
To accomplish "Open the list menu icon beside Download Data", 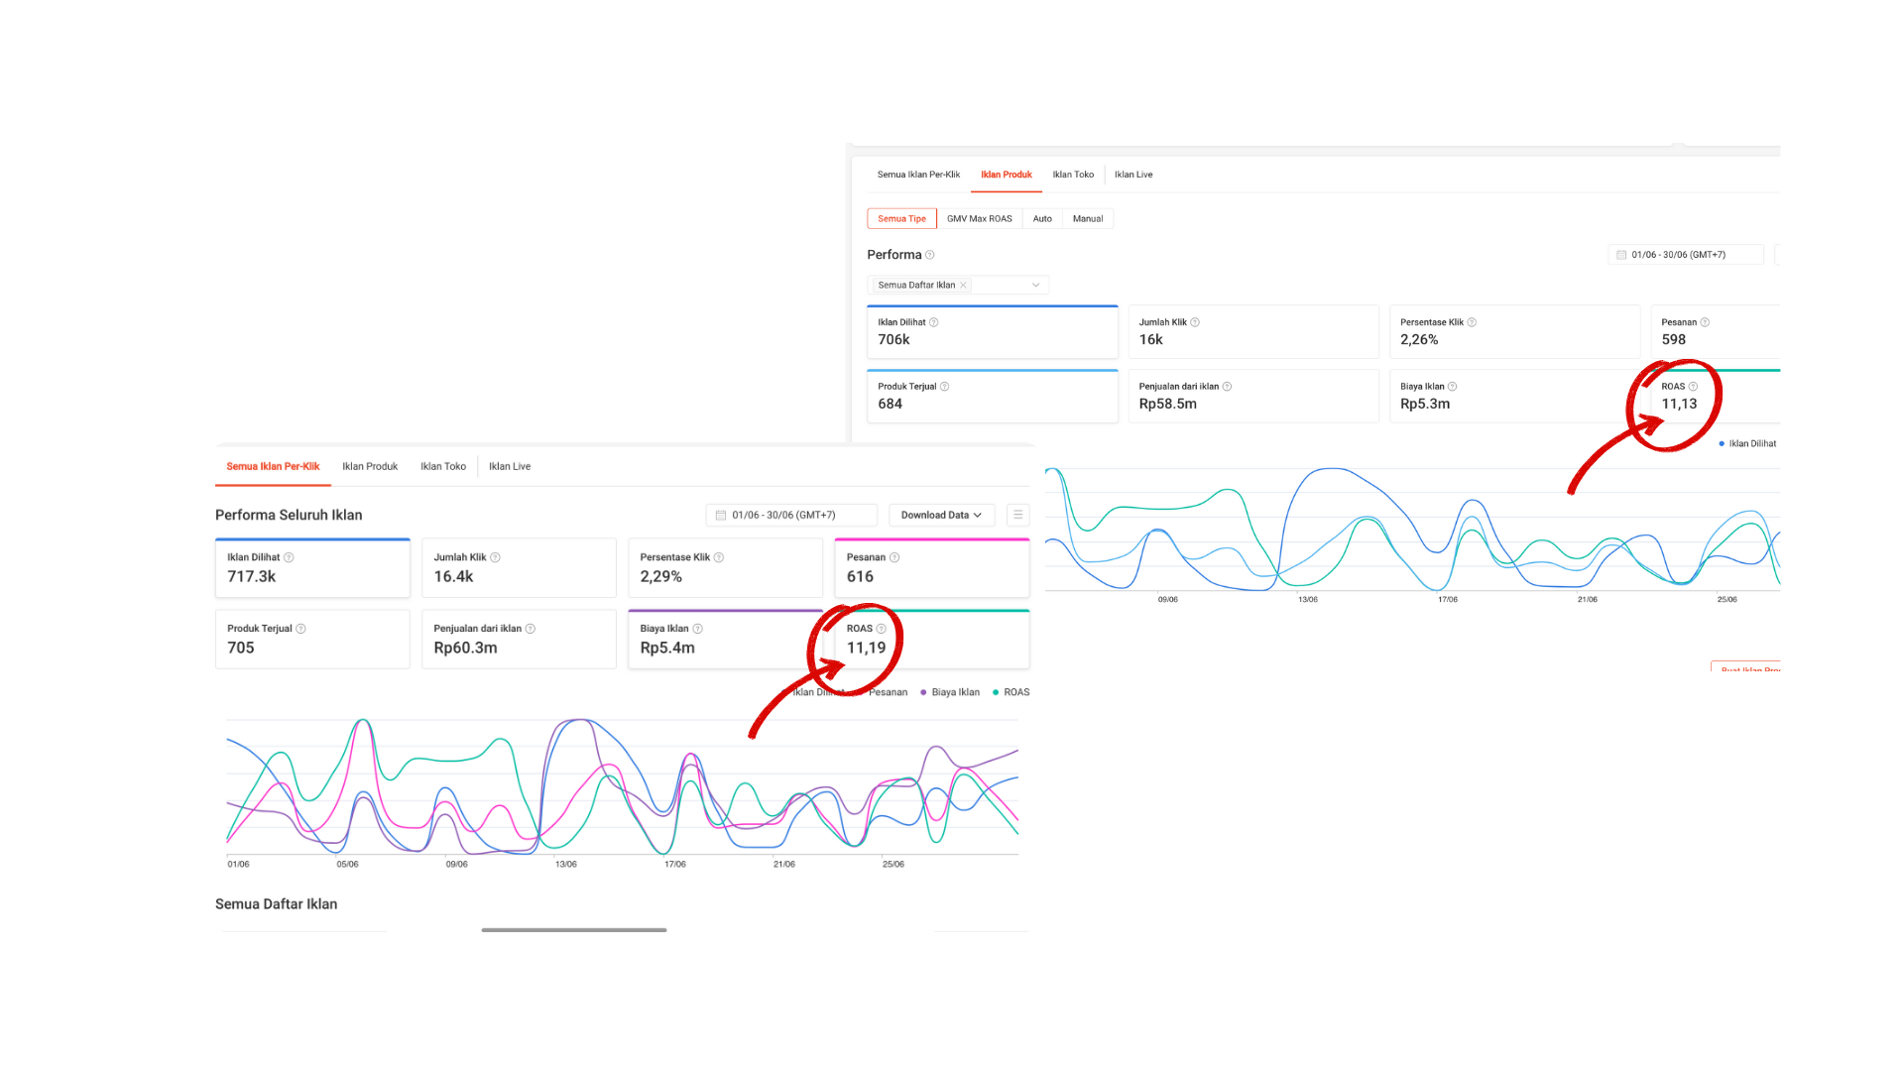I will click(1017, 515).
